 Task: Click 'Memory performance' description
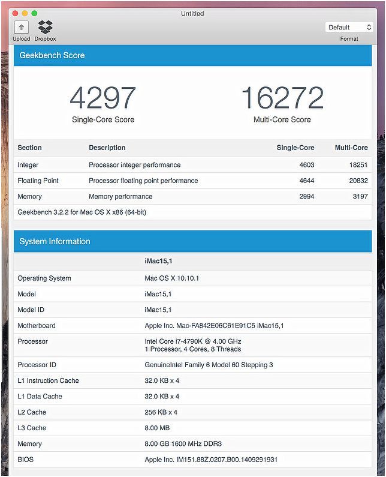[120, 197]
